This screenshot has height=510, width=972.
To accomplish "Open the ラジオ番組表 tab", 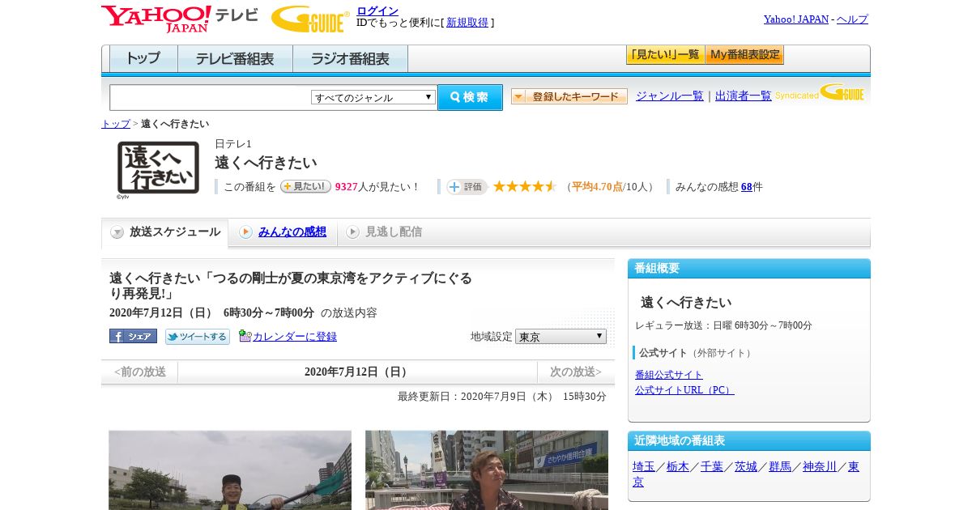I will click(x=350, y=58).
